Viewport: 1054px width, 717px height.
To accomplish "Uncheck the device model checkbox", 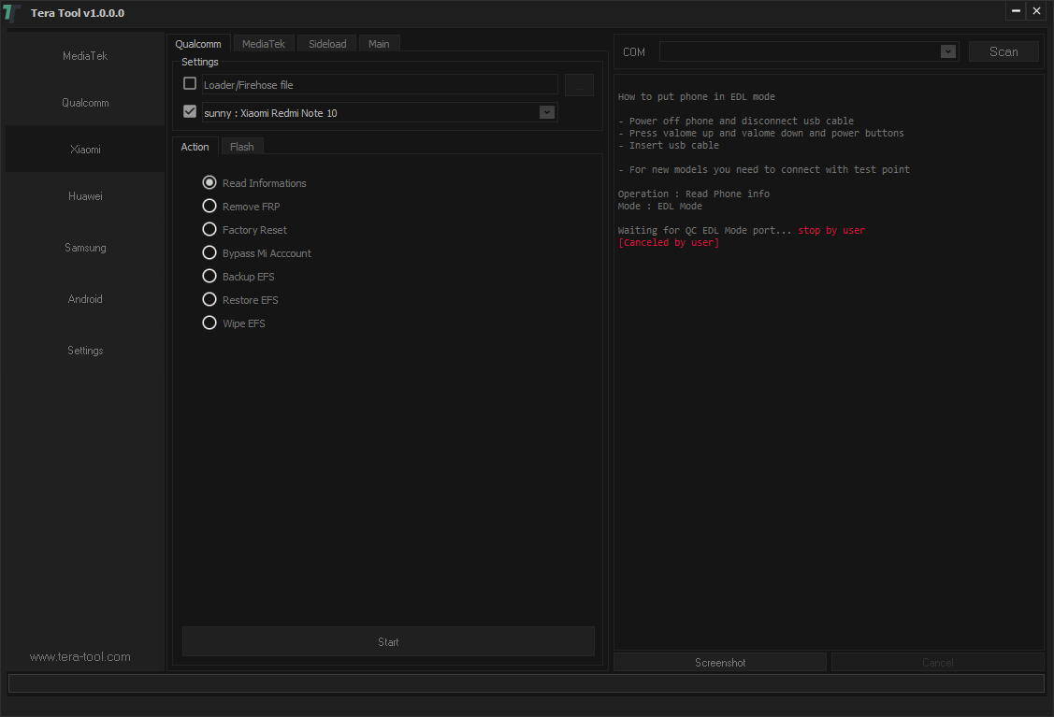I will 190,112.
